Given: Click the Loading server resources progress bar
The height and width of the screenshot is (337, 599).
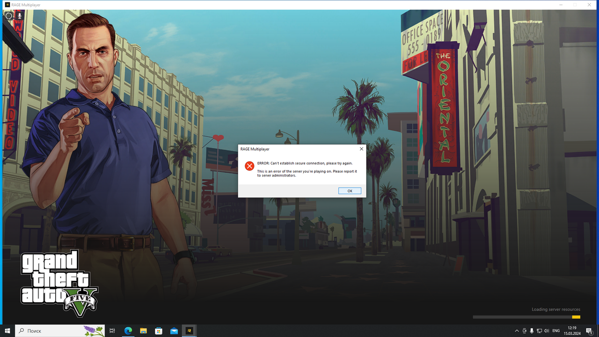Looking at the screenshot, I should click(526, 317).
